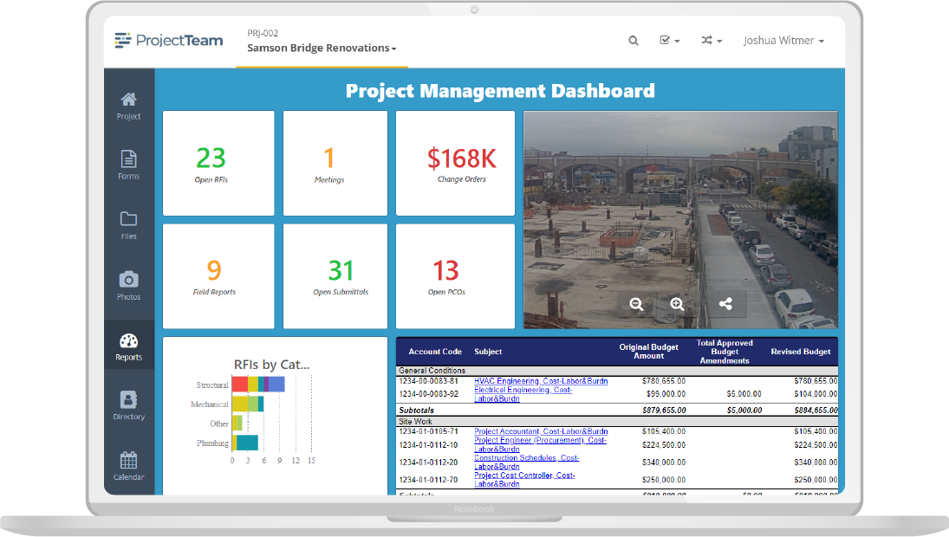Click the $884,655.00 revised subtotal
949x537 pixels.
816,410
